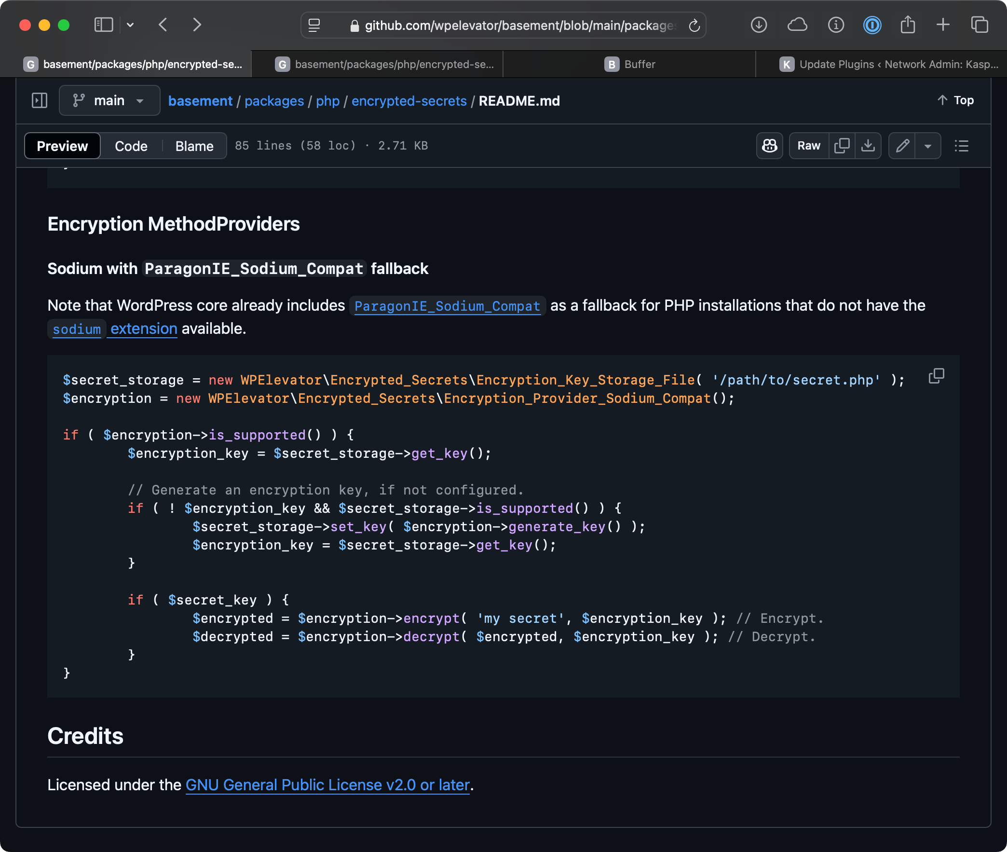Open GNU General Public License link
The image size is (1007, 852).
coord(327,785)
